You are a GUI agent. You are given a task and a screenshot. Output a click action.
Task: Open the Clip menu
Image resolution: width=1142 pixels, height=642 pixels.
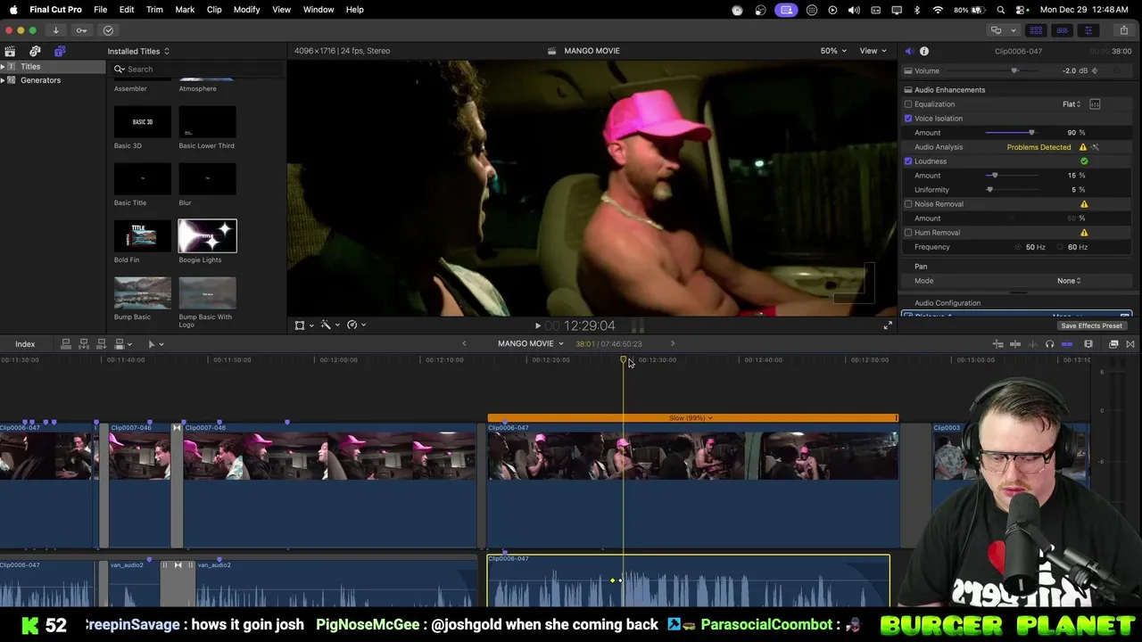214,10
